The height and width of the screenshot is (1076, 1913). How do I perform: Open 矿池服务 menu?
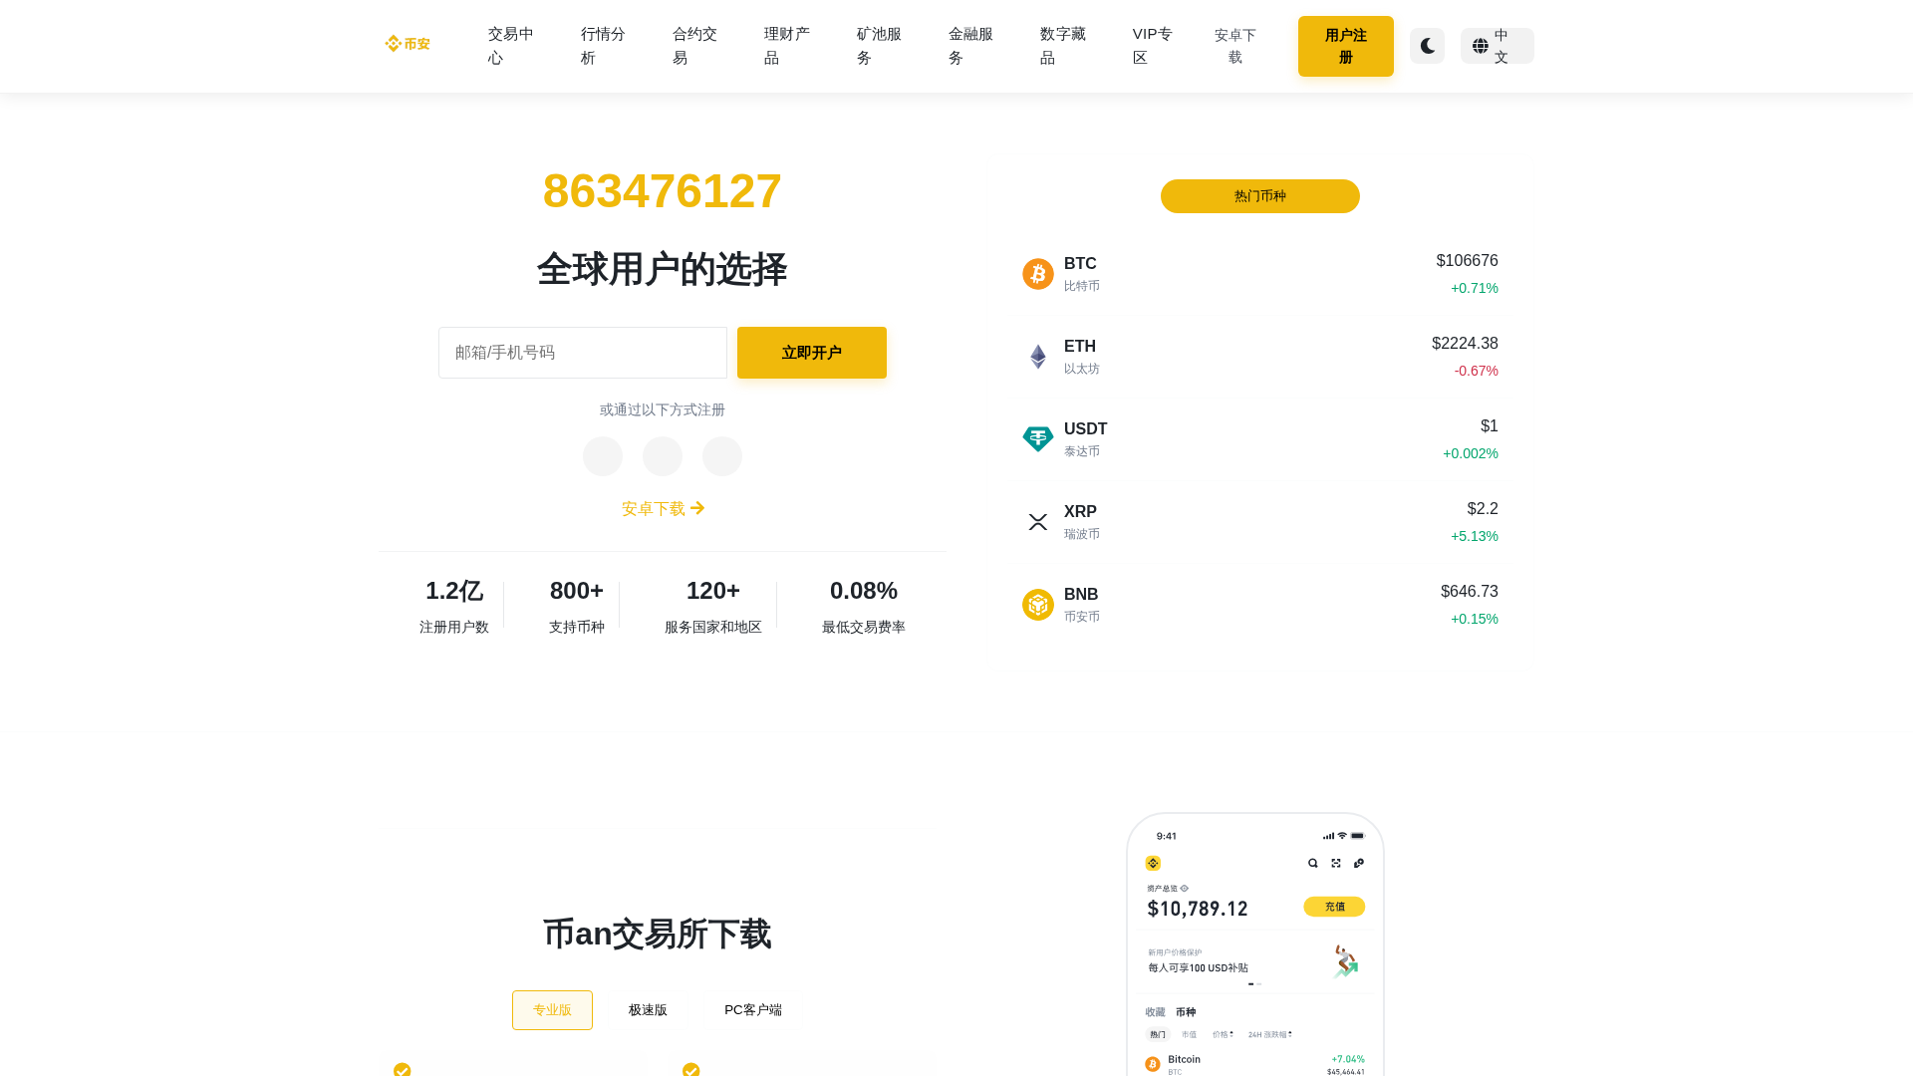879,46
